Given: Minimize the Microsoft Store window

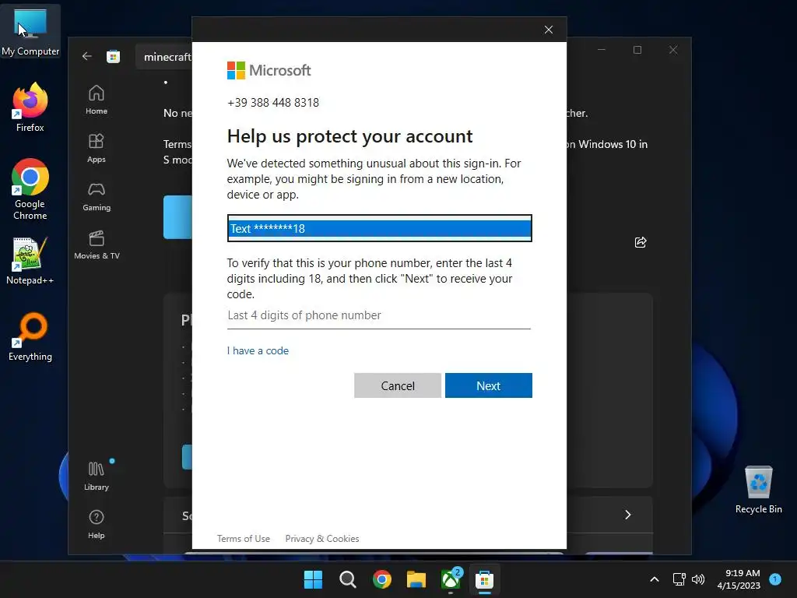Looking at the screenshot, I should click(602, 50).
